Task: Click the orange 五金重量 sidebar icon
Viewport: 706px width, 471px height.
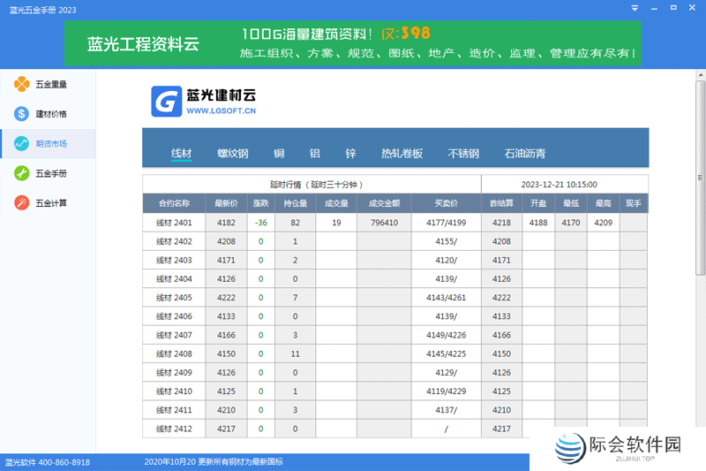Action: pyautogui.click(x=21, y=84)
